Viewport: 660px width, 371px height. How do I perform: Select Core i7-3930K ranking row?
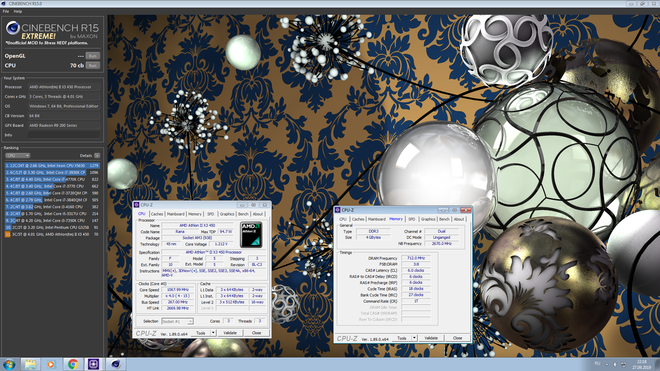[52, 172]
